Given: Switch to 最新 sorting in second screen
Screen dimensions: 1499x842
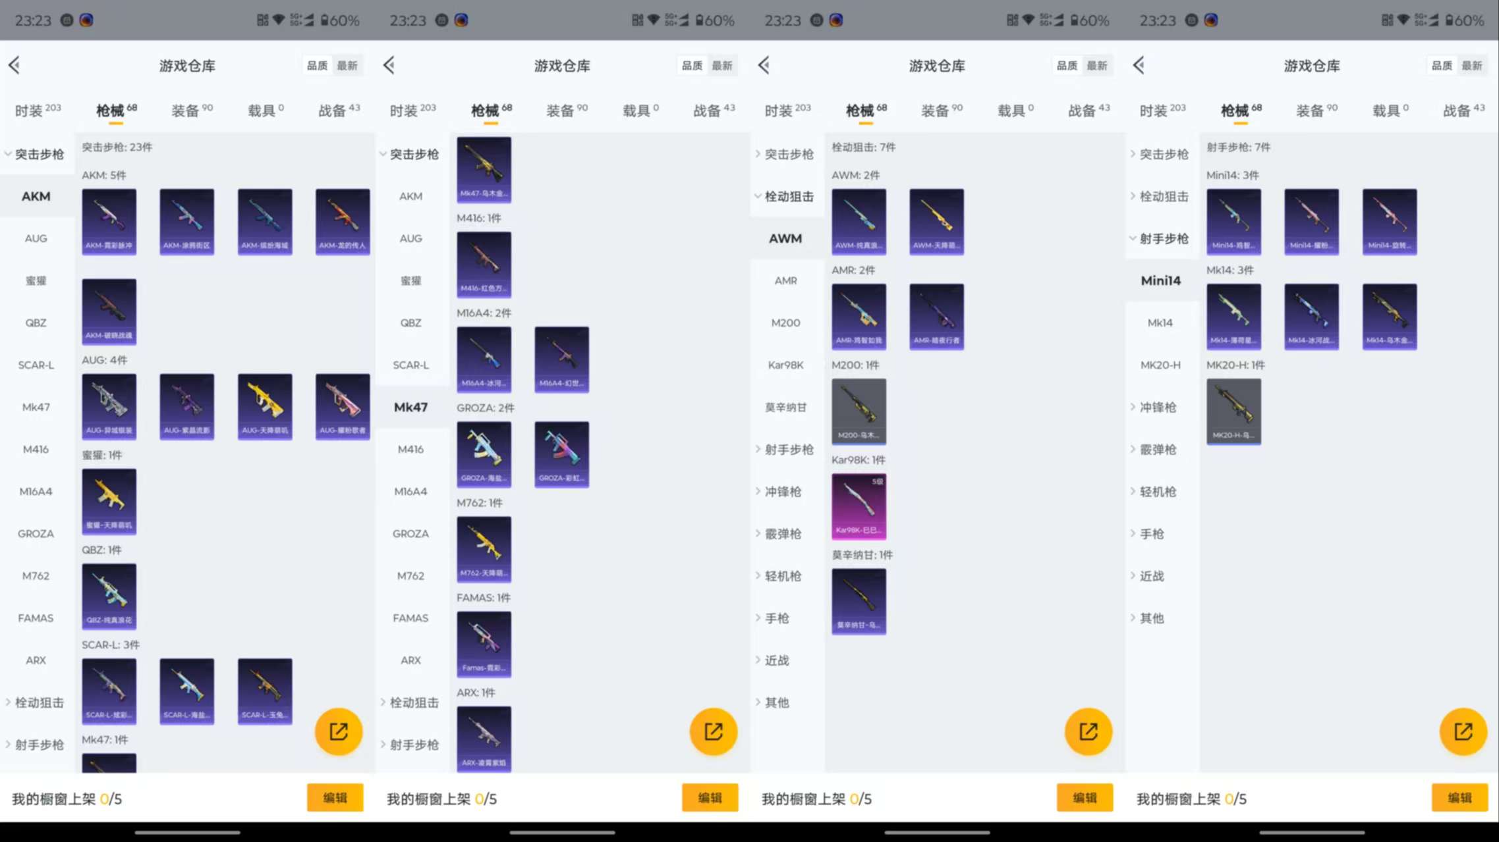Looking at the screenshot, I should click(x=721, y=66).
